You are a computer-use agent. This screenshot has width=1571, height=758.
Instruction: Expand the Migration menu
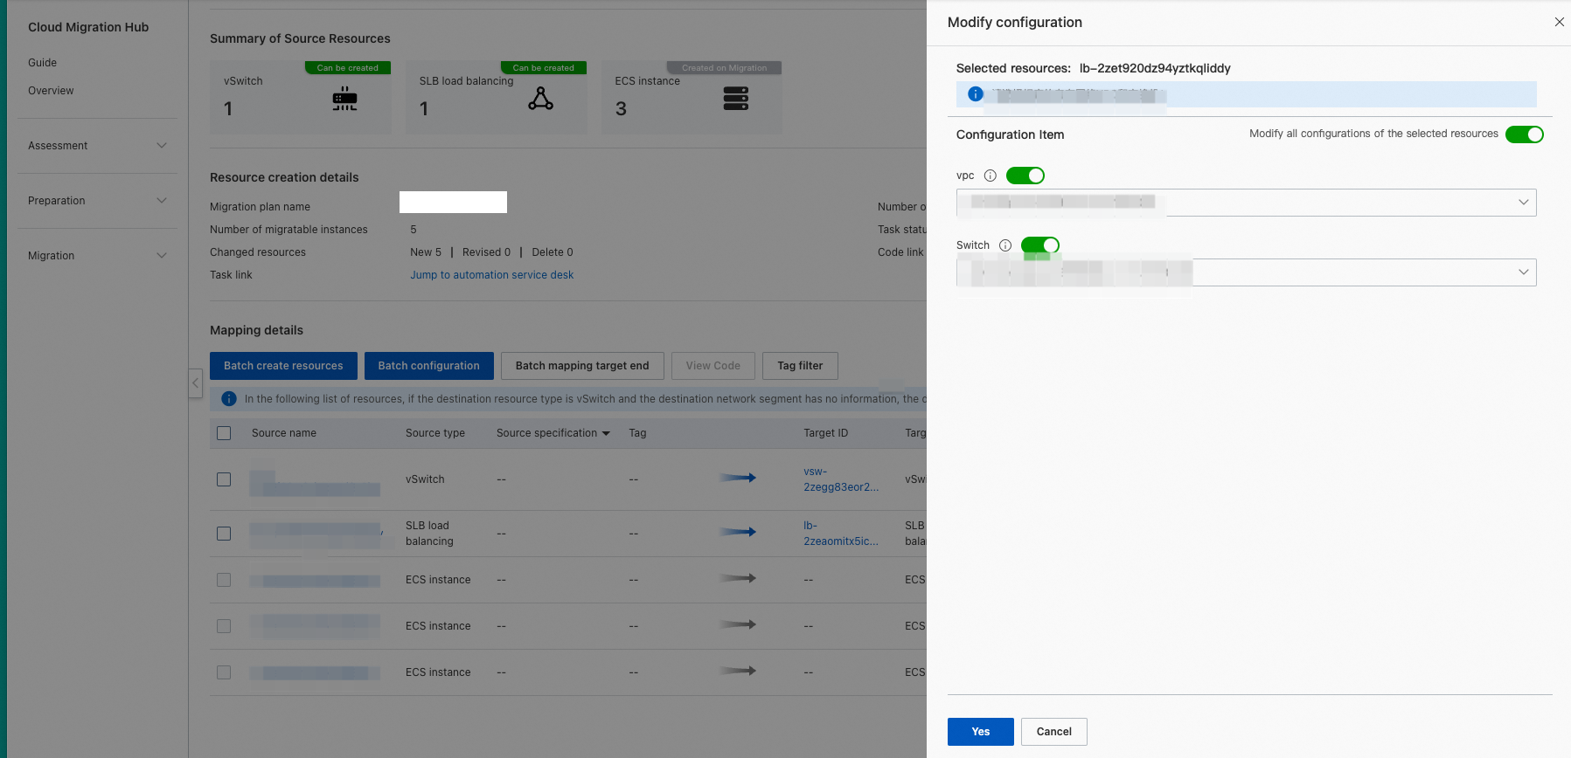pos(97,256)
